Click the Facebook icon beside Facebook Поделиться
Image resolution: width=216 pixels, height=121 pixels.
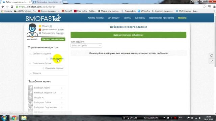[30, 93]
